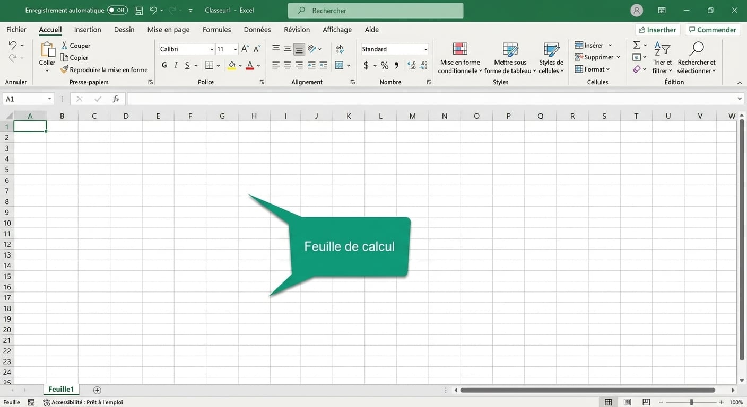Open the Standard number format dropdown
The width and height of the screenshot is (747, 407).
click(x=425, y=49)
